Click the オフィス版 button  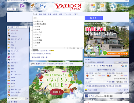tap(12, 9)
